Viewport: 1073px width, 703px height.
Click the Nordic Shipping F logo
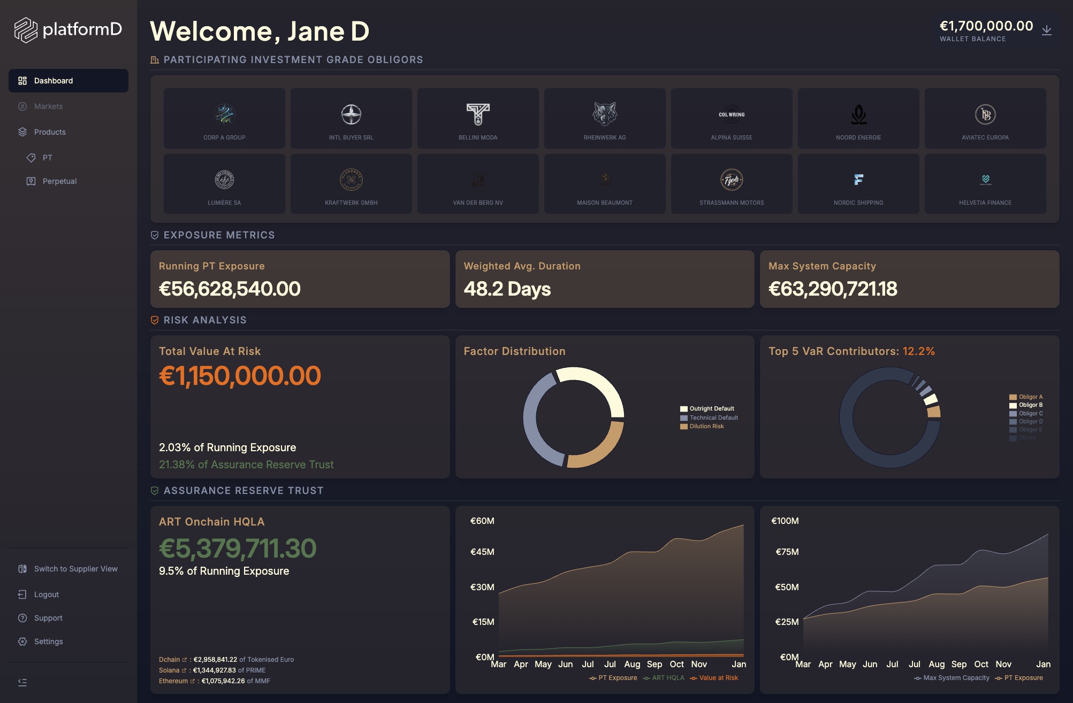(858, 180)
